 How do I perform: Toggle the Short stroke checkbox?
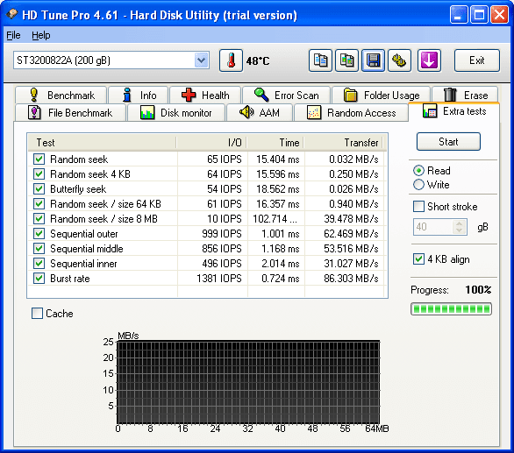click(418, 207)
